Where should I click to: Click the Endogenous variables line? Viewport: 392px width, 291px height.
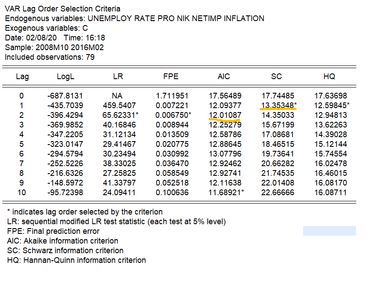click(134, 18)
